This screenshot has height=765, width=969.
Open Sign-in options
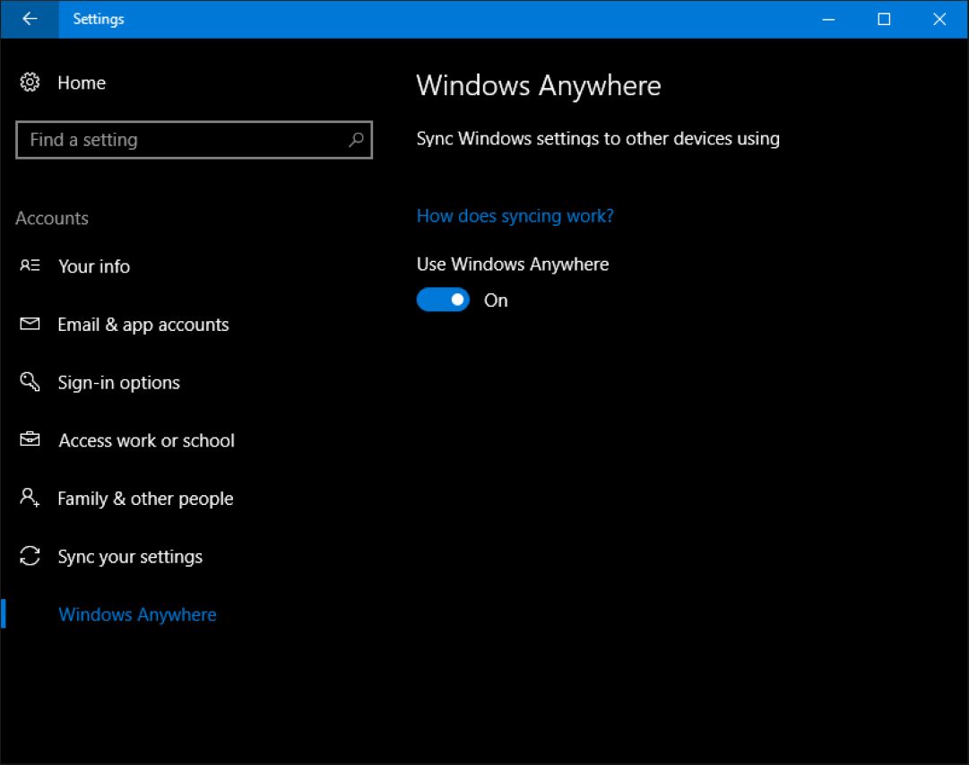click(x=119, y=383)
